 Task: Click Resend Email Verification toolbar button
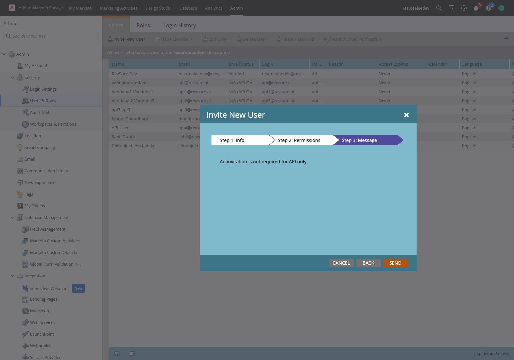point(353,39)
